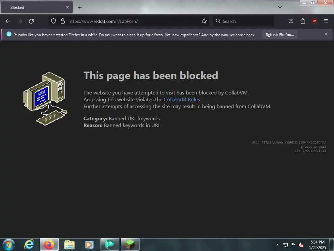The height and width of the screenshot is (251, 334).
Task: Go back using the browser back arrow
Action: coord(8,21)
